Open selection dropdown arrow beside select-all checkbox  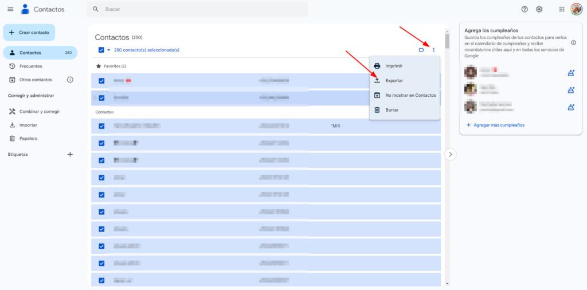108,50
